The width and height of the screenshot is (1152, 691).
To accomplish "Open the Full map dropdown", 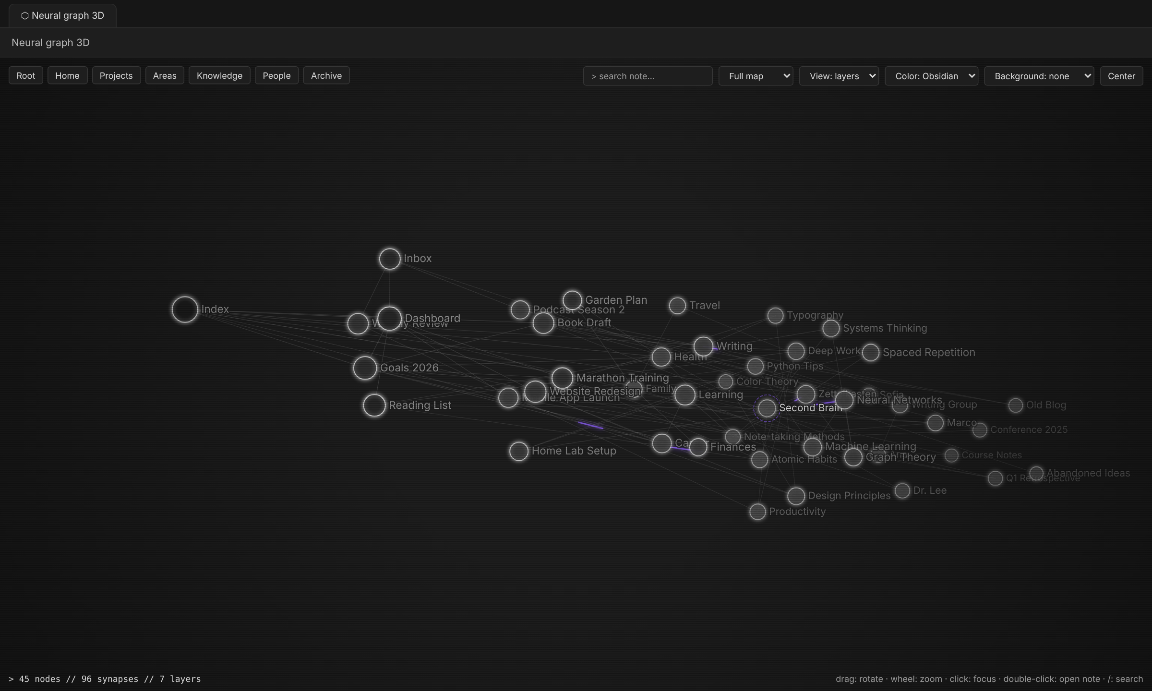I will pyautogui.click(x=756, y=76).
